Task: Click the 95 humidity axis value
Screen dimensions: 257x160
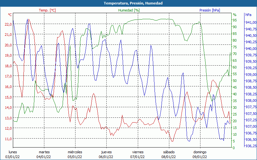Action: click(x=235, y=20)
